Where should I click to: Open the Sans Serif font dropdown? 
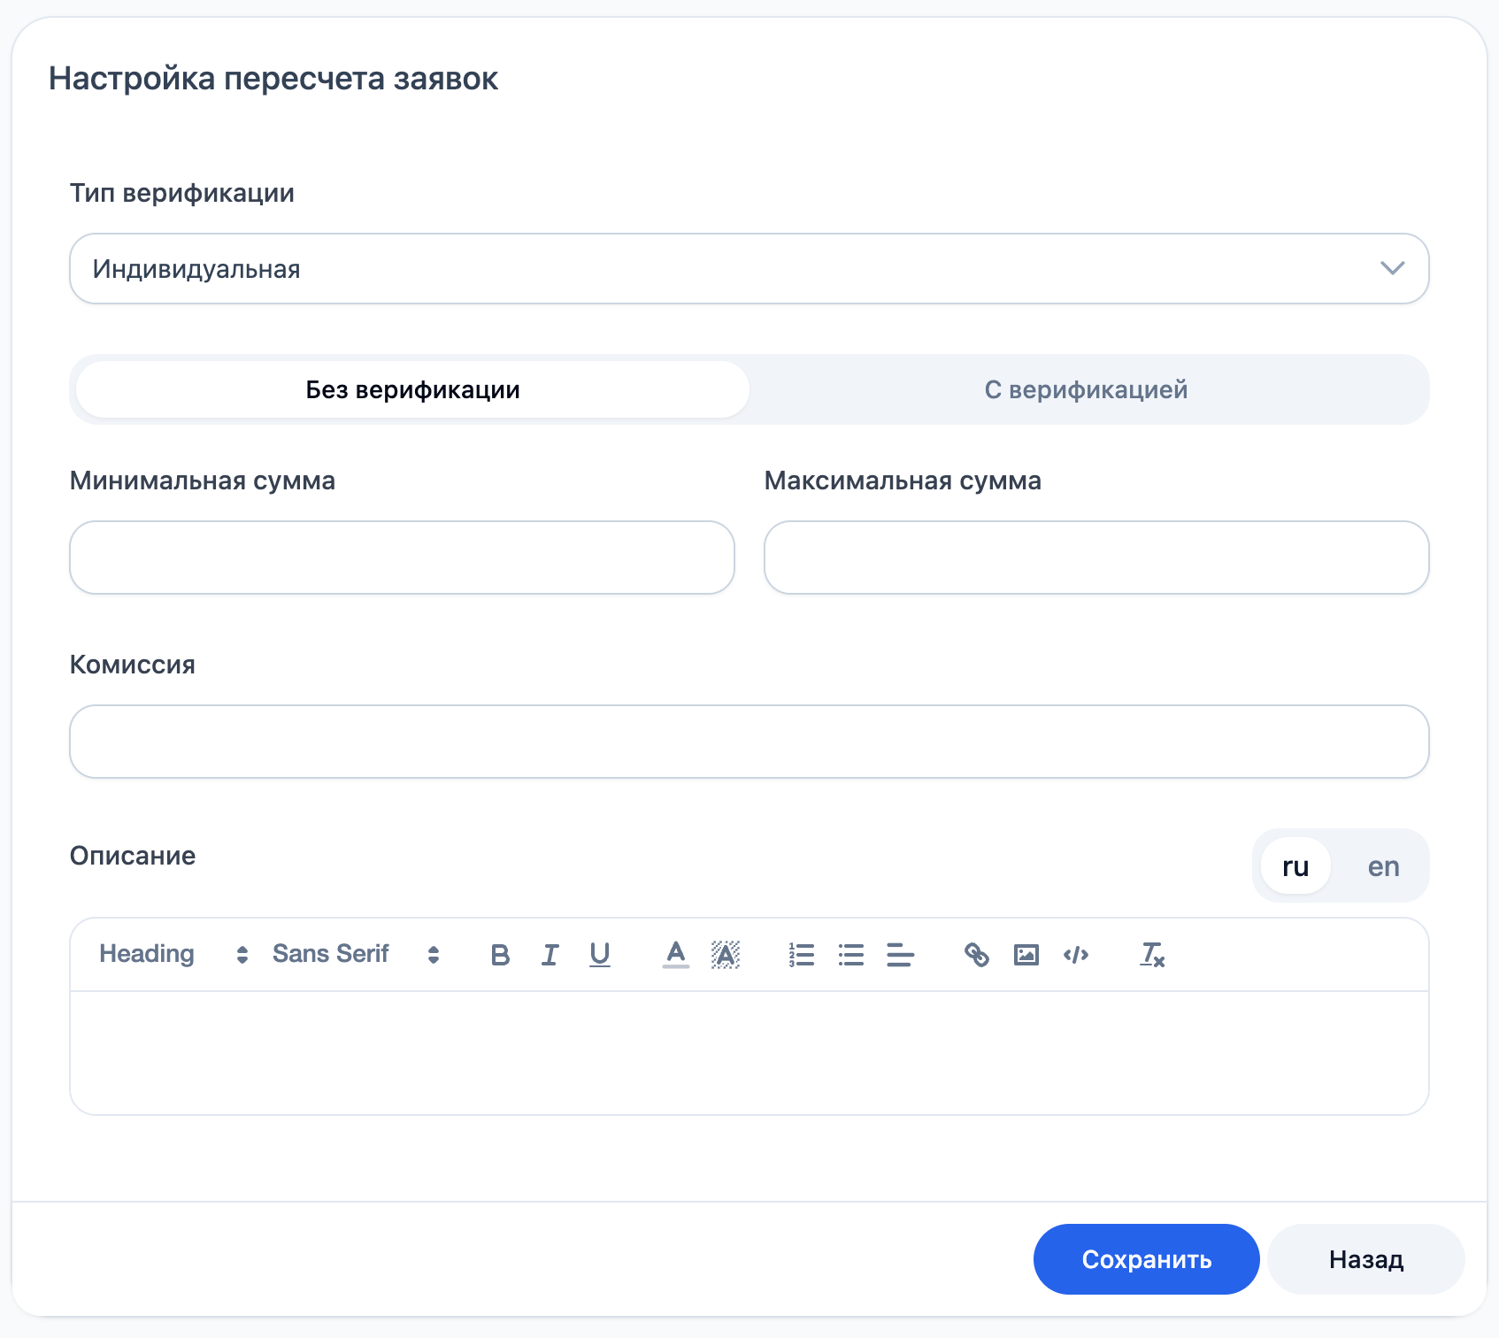355,954
